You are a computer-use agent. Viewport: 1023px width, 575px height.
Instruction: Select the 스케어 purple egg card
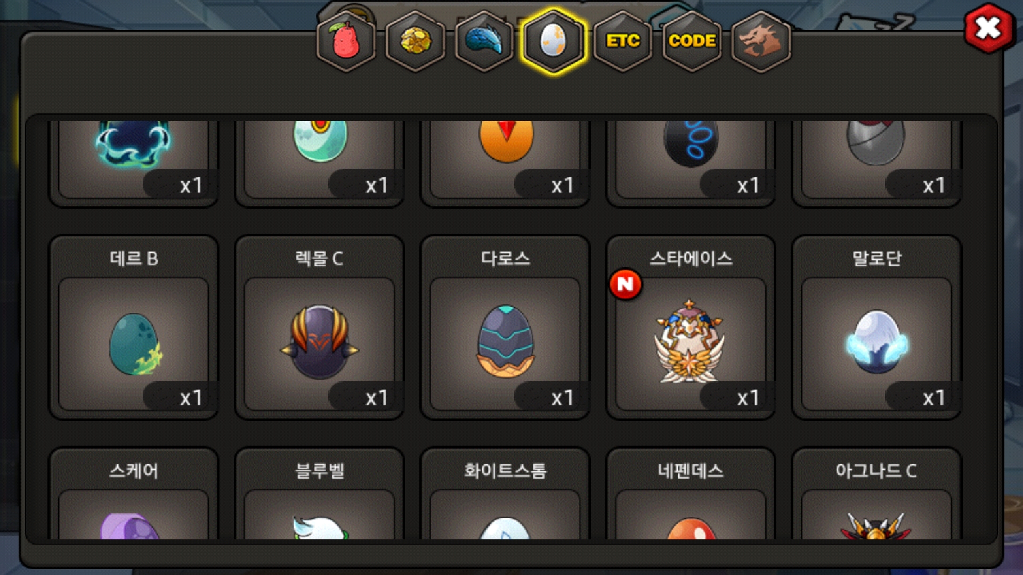pos(134,494)
